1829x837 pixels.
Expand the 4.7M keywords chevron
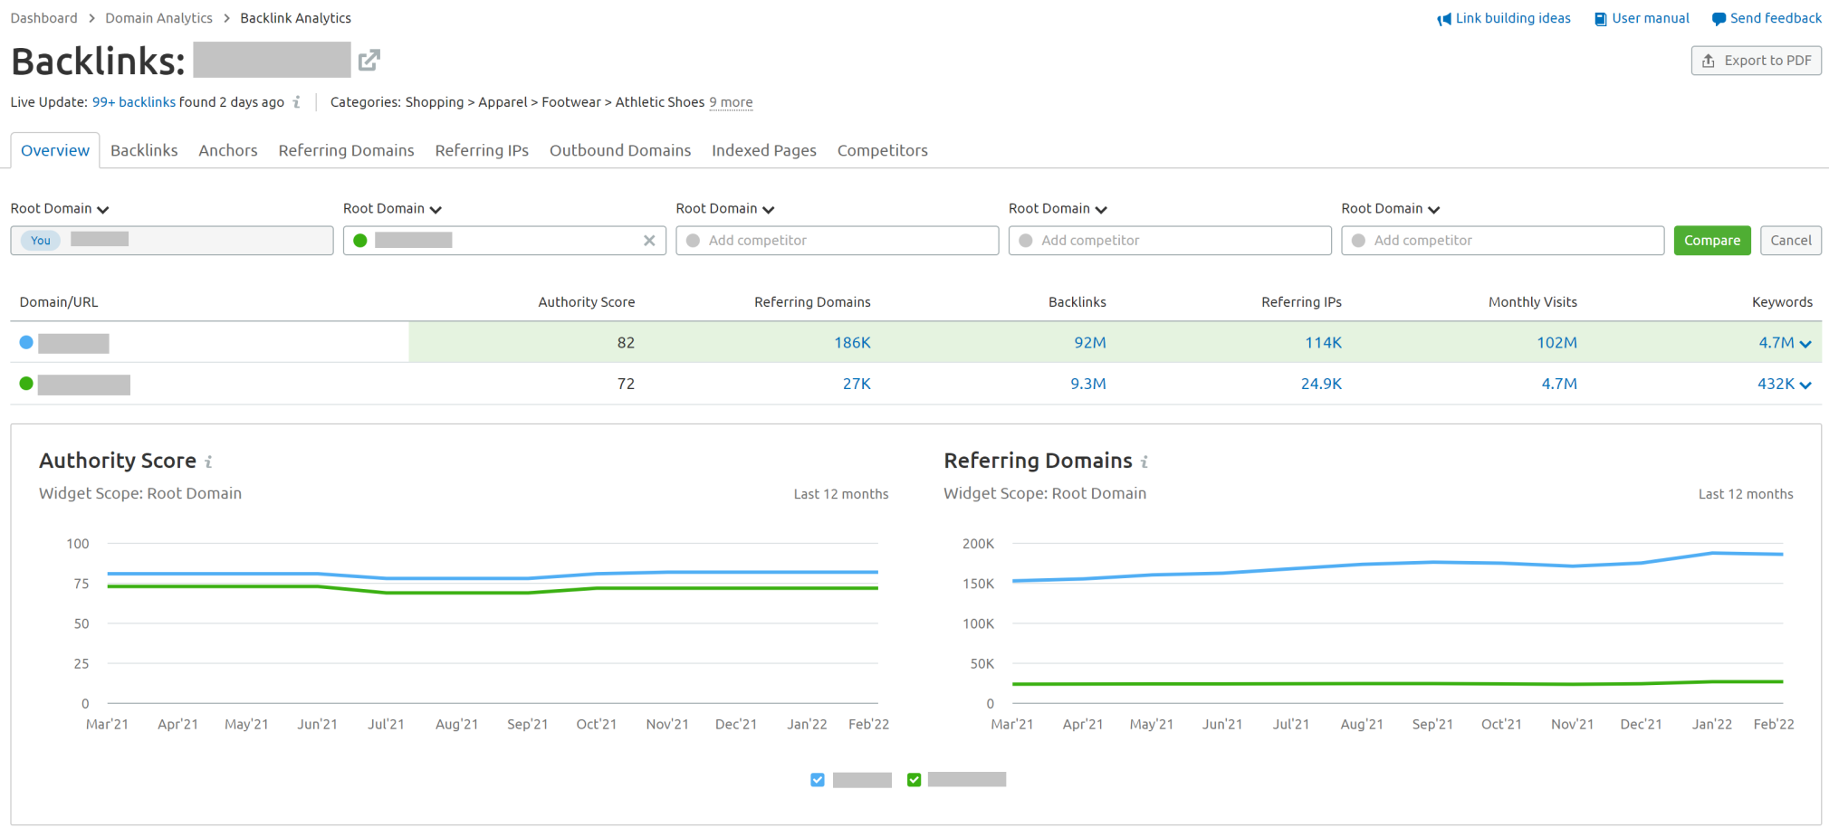(x=1805, y=344)
